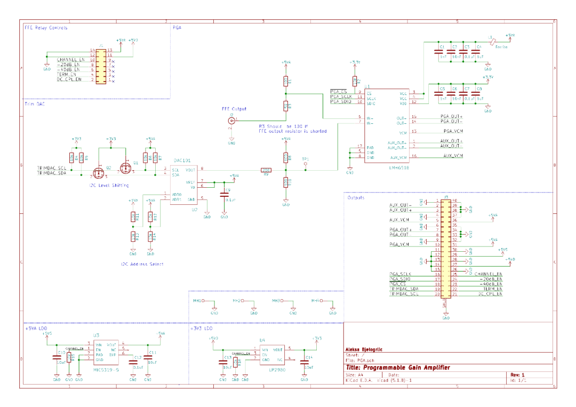The image size is (576, 407).
Task: Select the U2 DAC101 IC body
Action: (183, 185)
